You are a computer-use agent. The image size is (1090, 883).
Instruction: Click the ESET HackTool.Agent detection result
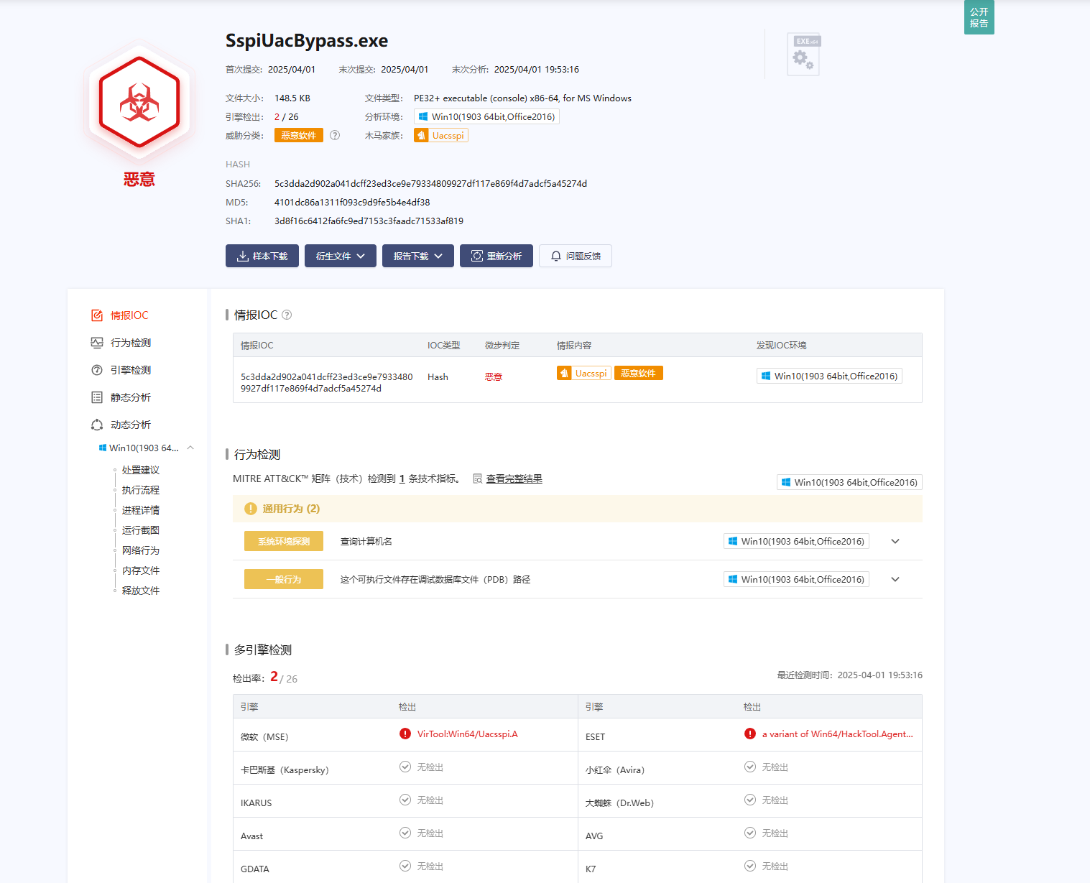point(838,734)
